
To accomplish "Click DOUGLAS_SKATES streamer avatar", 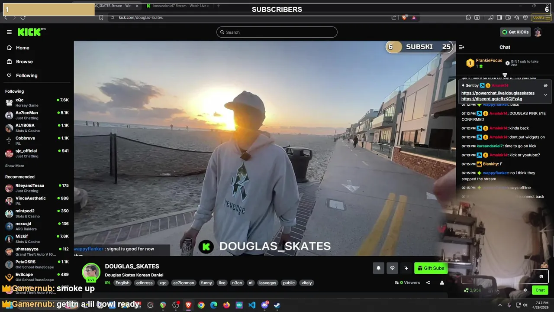I will tap(91, 273).
